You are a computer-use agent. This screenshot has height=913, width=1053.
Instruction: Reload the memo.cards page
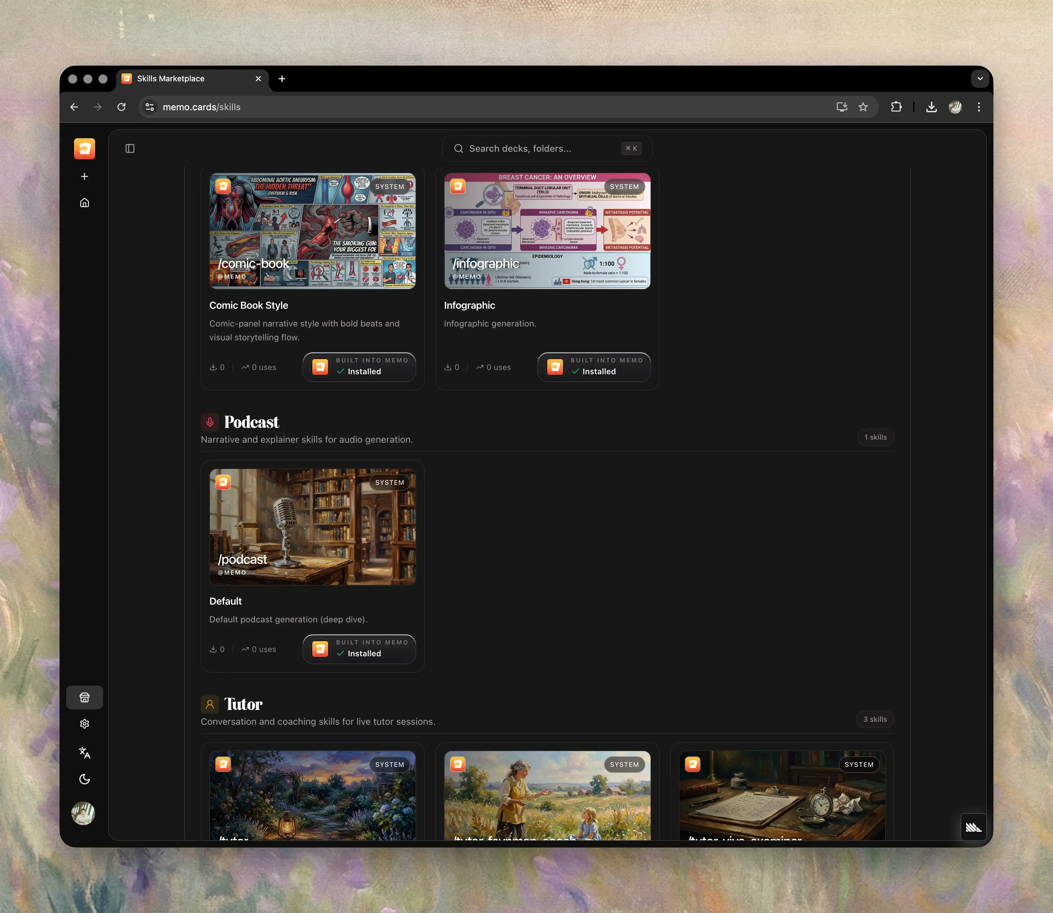click(121, 107)
